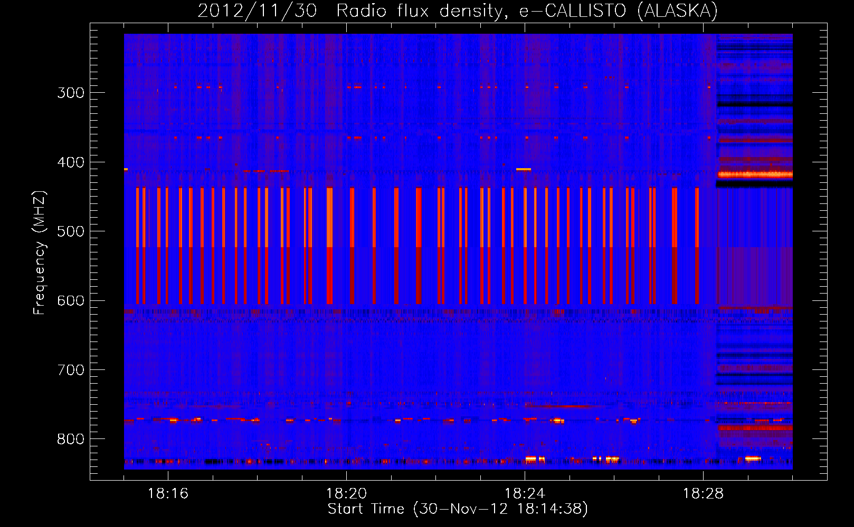Click the 18:28 time tick label
This screenshot has height=527, width=854.
[x=703, y=494]
